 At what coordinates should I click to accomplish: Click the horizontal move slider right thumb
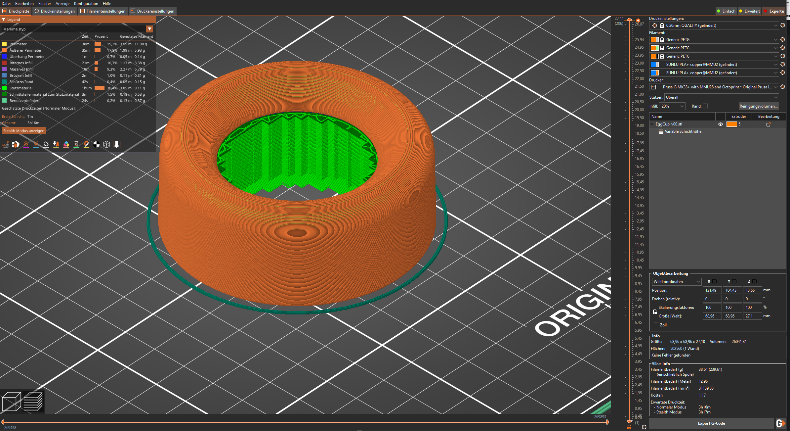pyautogui.click(x=607, y=422)
